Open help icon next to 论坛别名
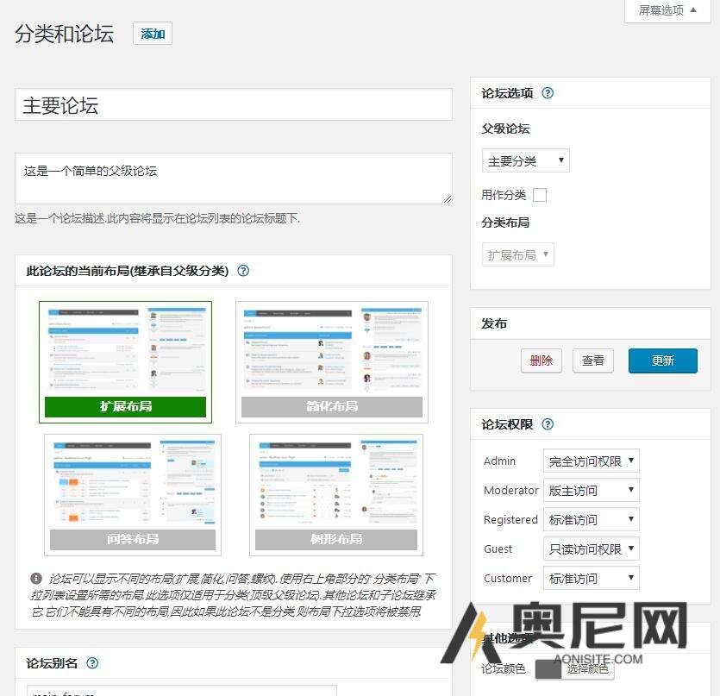The height and width of the screenshot is (696, 720). pyautogui.click(x=92, y=663)
